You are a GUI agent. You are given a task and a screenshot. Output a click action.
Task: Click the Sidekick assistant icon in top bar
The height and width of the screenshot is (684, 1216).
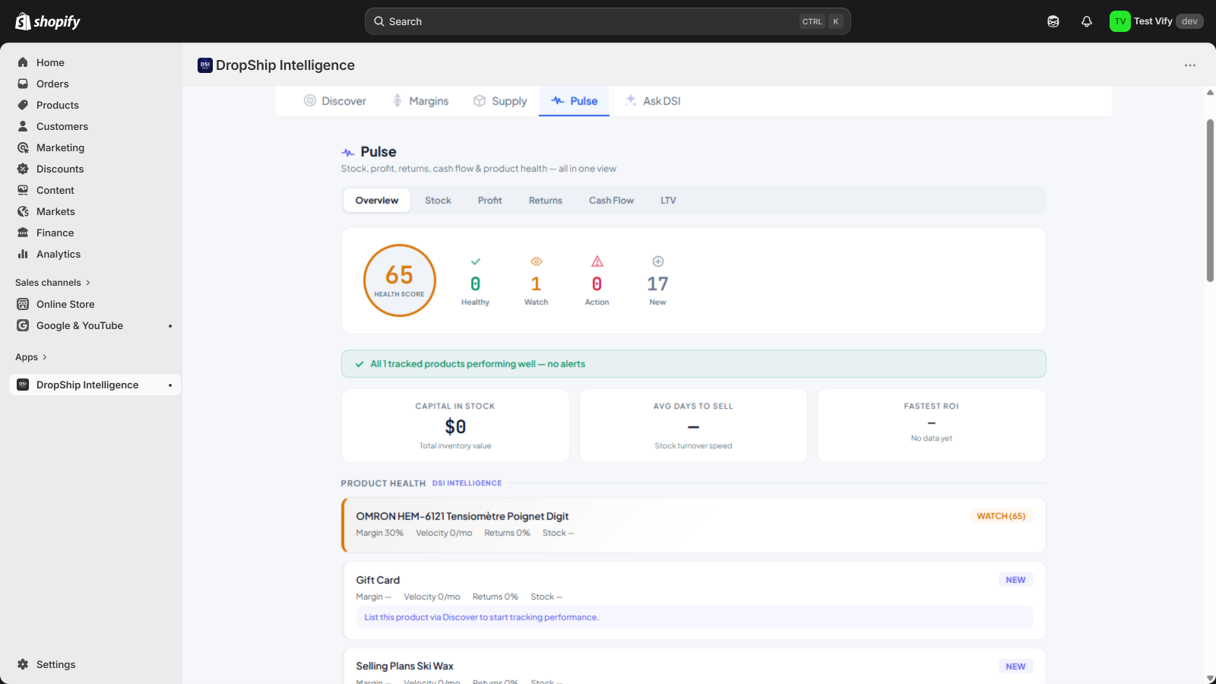(x=1053, y=21)
